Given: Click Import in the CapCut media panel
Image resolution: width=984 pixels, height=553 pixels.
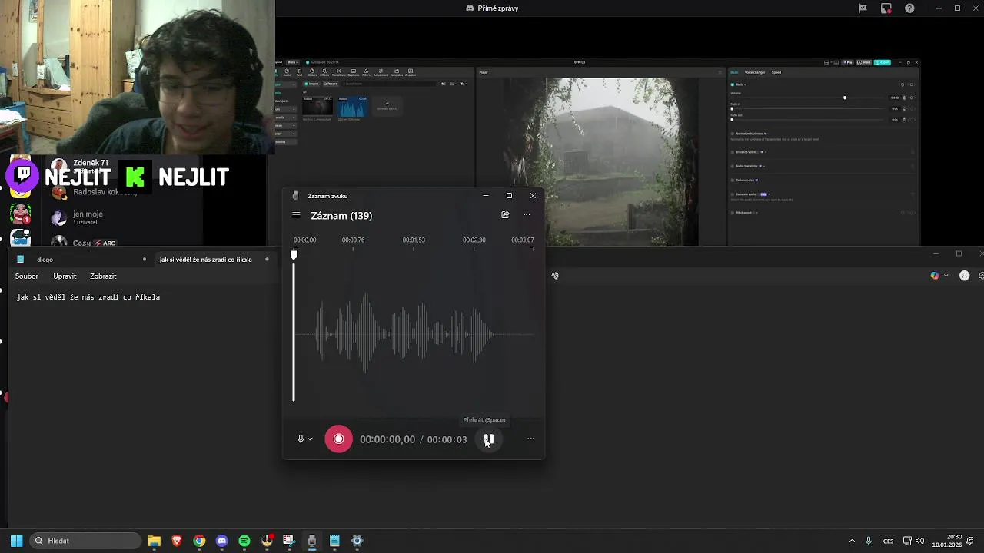Looking at the screenshot, I should [x=311, y=84].
